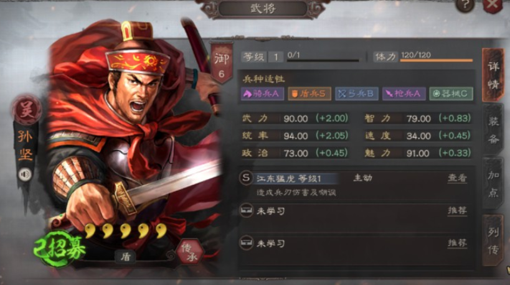Screen dimensions: 510x285
Task: Mute Sun Jian's voice via speaker icon
Action: point(25,174)
